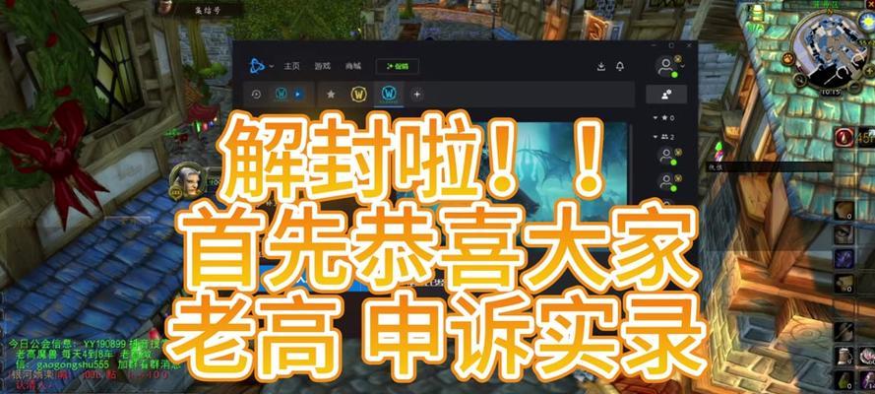Click the Battle.net logo icon

pos(257,66)
